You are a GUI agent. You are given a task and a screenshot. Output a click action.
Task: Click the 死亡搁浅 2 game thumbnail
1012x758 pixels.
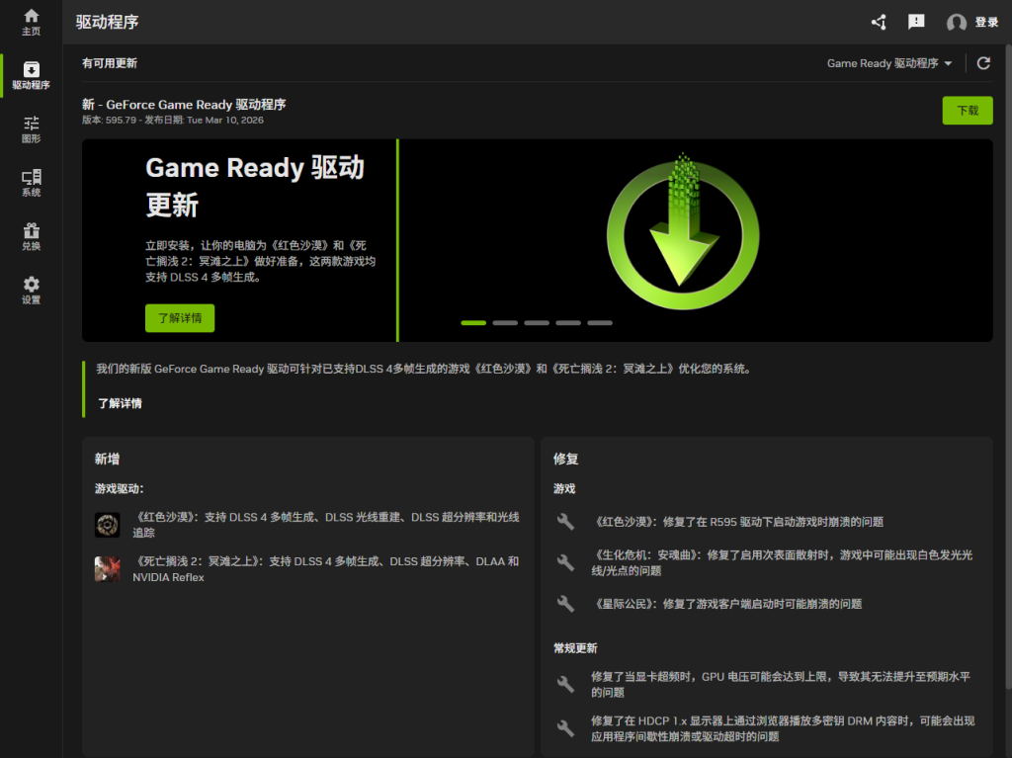coord(108,568)
